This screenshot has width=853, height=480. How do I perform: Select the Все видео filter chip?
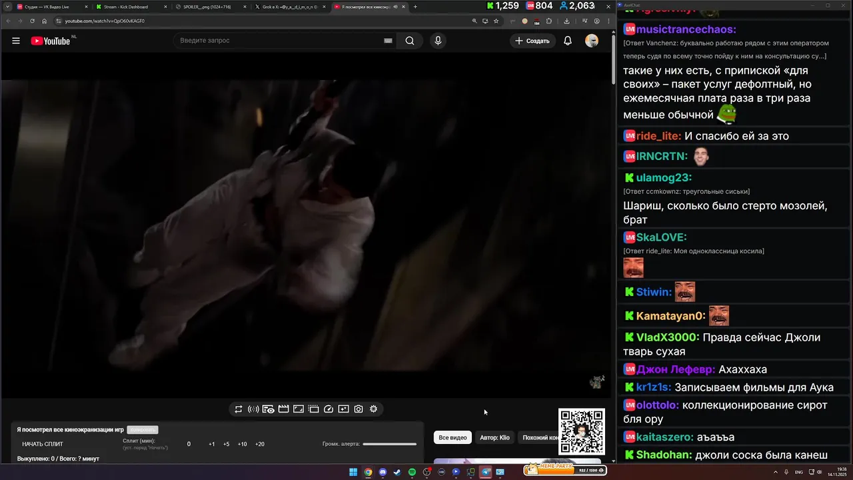pos(452,437)
